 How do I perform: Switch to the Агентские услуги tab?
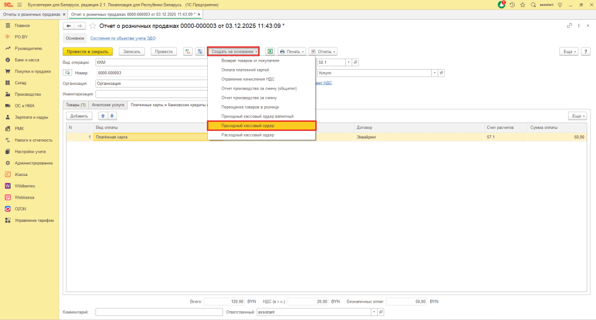click(108, 105)
